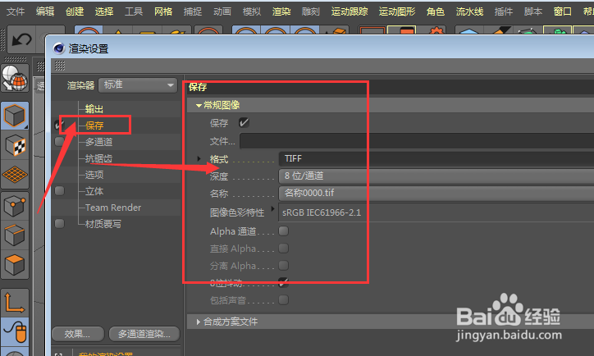
Task: Select the Texture mode checkered cube icon
Action: tap(15, 145)
